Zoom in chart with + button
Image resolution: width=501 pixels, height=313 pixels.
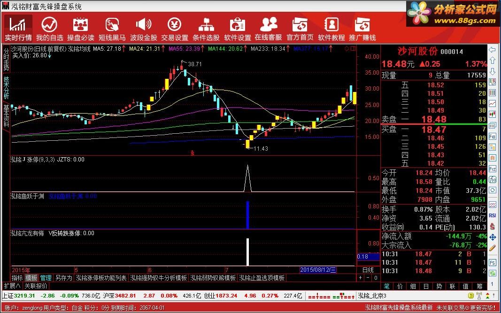[x=361, y=278]
